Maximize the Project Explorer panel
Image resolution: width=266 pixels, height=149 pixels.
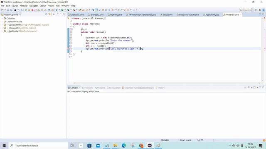point(64,14)
